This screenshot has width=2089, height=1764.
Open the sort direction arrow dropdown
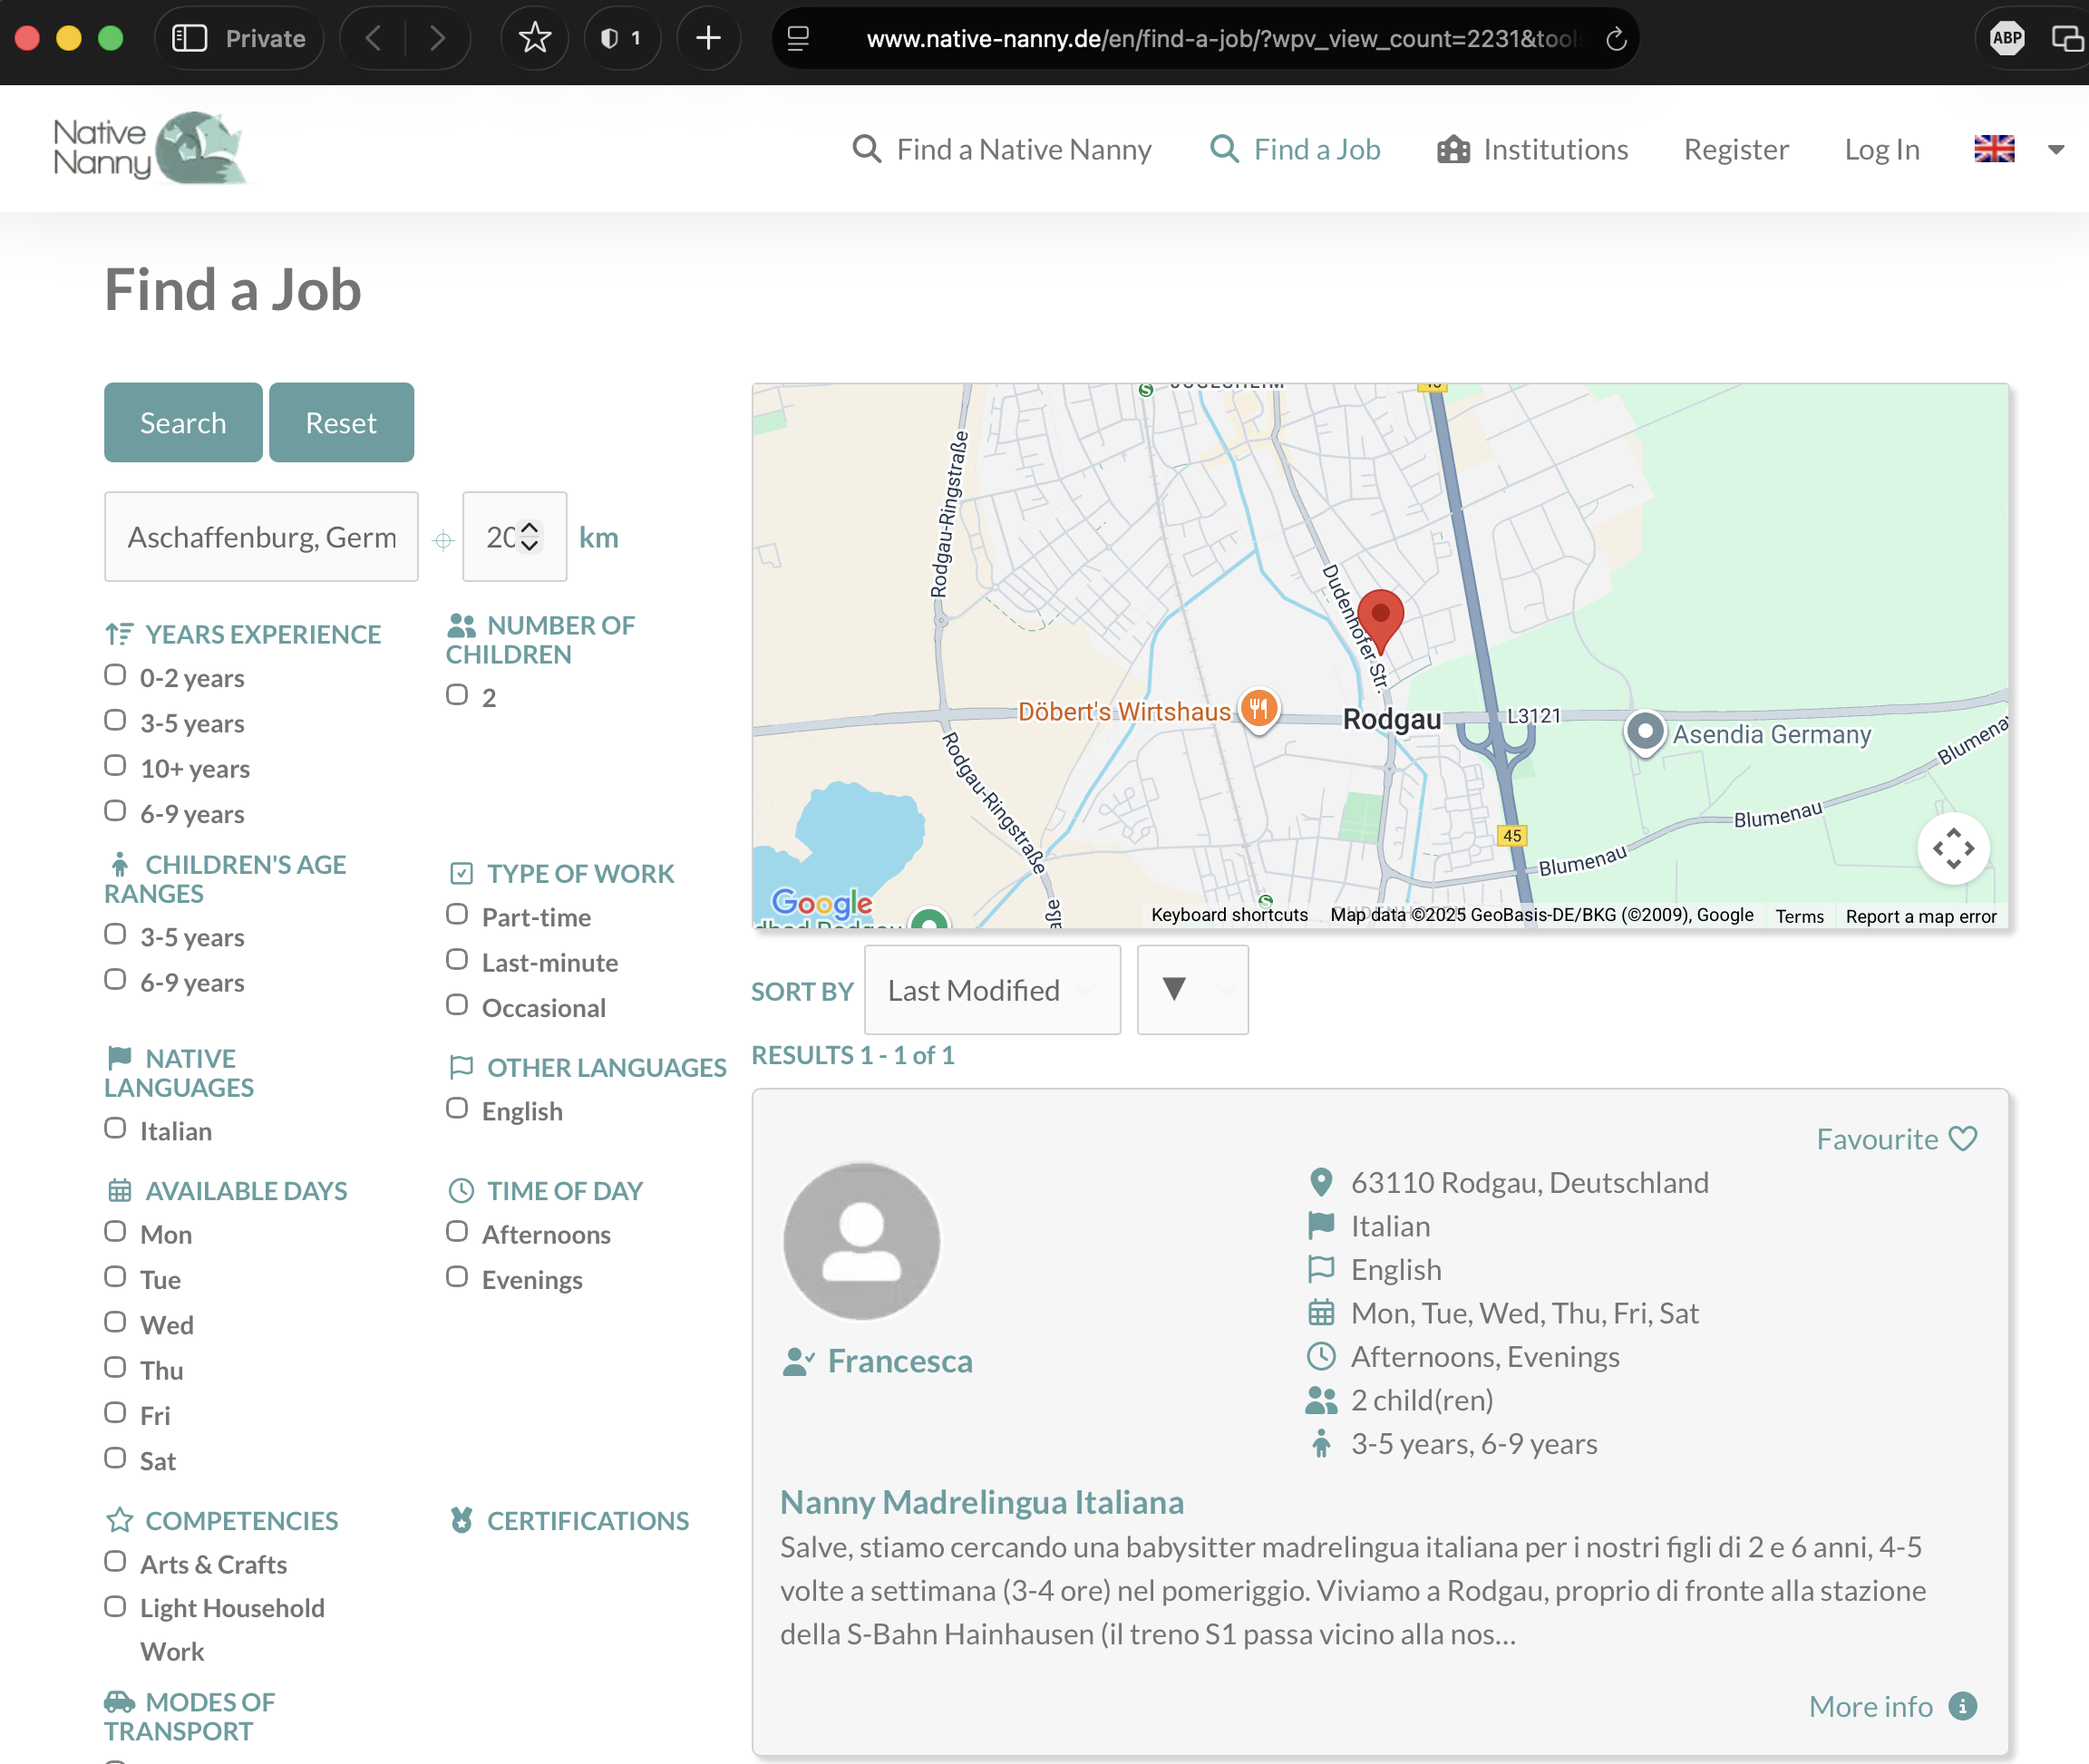pyautogui.click(x=1192, y=990)
